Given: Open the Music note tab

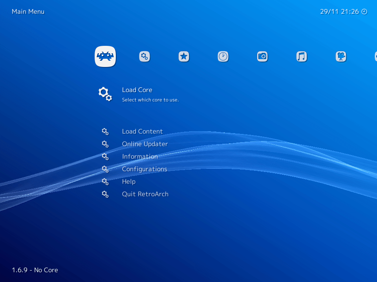Looking at the screenshot, I should [x=302, y=56].
